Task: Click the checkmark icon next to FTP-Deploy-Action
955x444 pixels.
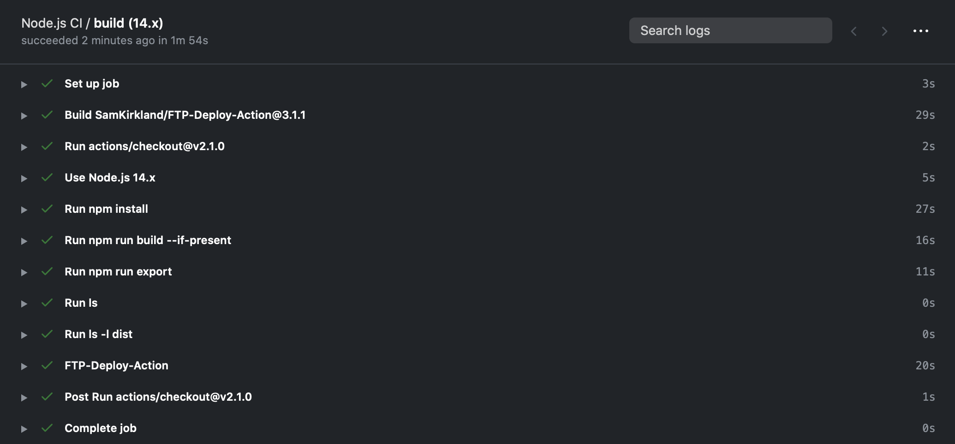Action: coord(47,365)
